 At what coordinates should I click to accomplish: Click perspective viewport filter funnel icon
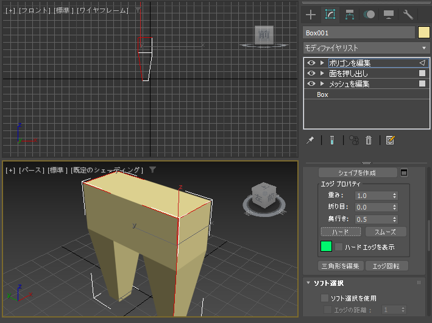[x=152, y=169]
